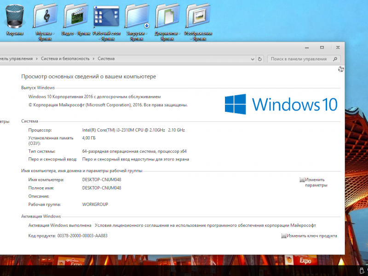Viewport: 368px width, 276px height.
Task: Click the heading Просмотр основных сведений о вашем компьютере
Action: 88,76
